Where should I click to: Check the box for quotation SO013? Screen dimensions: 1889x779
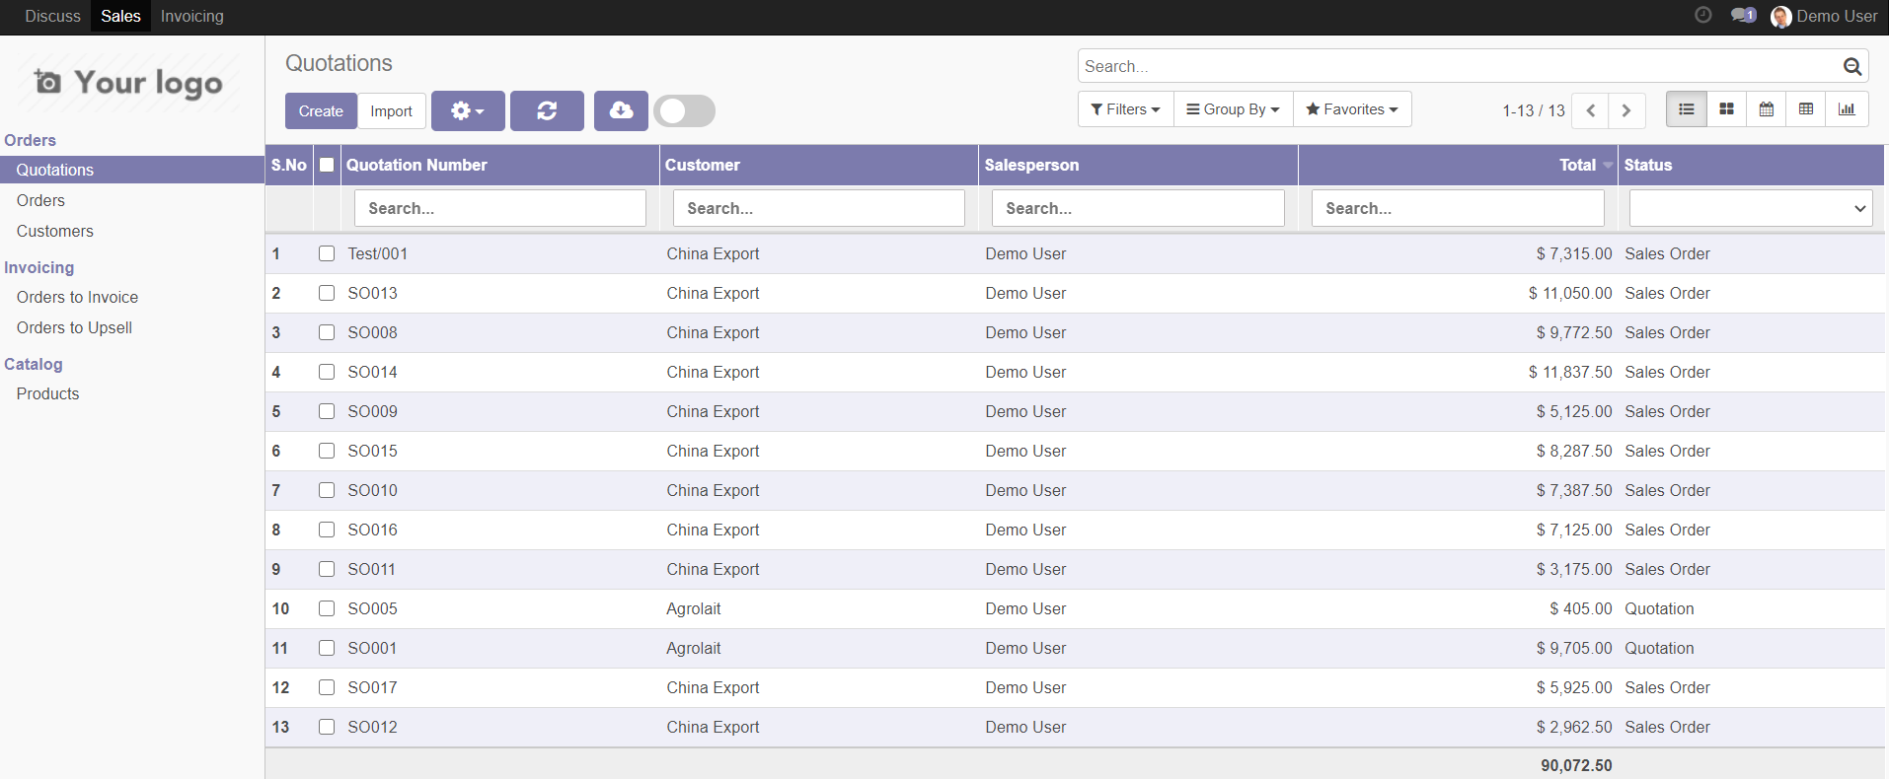point(327,293)
